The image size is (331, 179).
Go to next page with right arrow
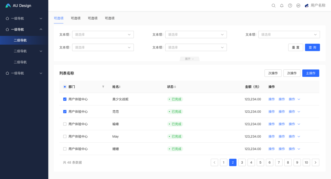click(x=315, y=162)
